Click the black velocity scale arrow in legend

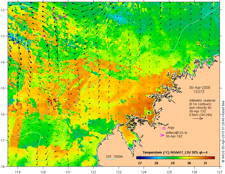tap(198, 118)
